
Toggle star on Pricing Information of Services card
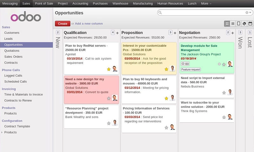pyautogui.click(x=166, y=128)
